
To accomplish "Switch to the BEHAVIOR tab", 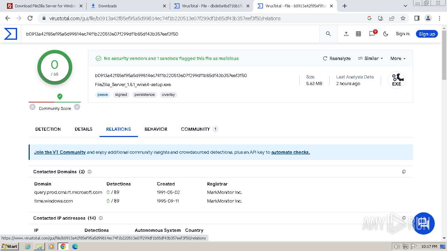I will 156,129.
